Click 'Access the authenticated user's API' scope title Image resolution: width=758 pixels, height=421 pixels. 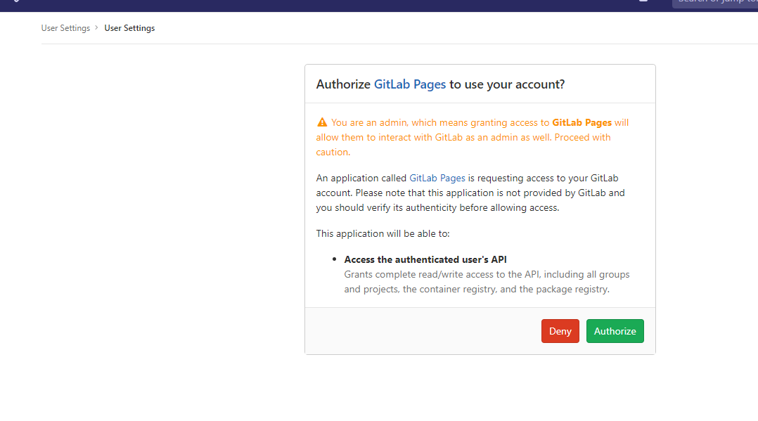point(425,259)
